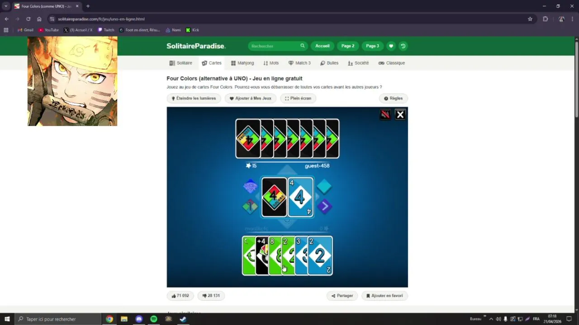Open browser extensions puzzle icon
The image size is (579, 325).
[545, 19]
